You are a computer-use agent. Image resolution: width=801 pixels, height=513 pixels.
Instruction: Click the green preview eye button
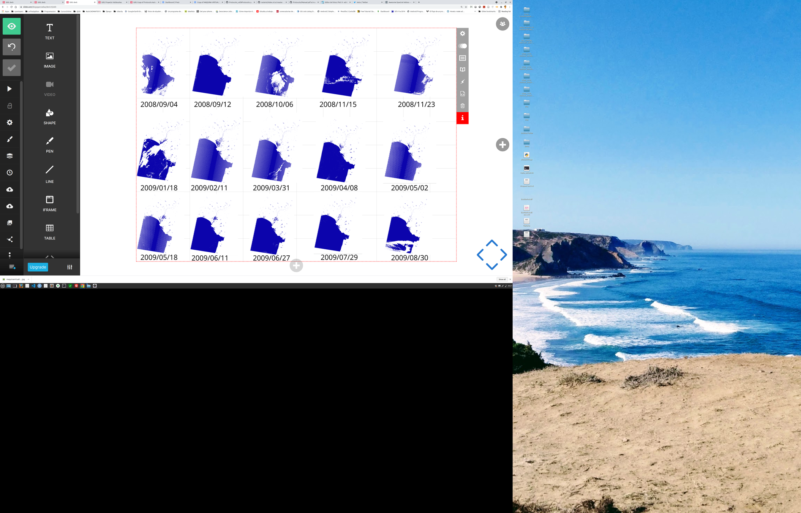pos(11,26)
